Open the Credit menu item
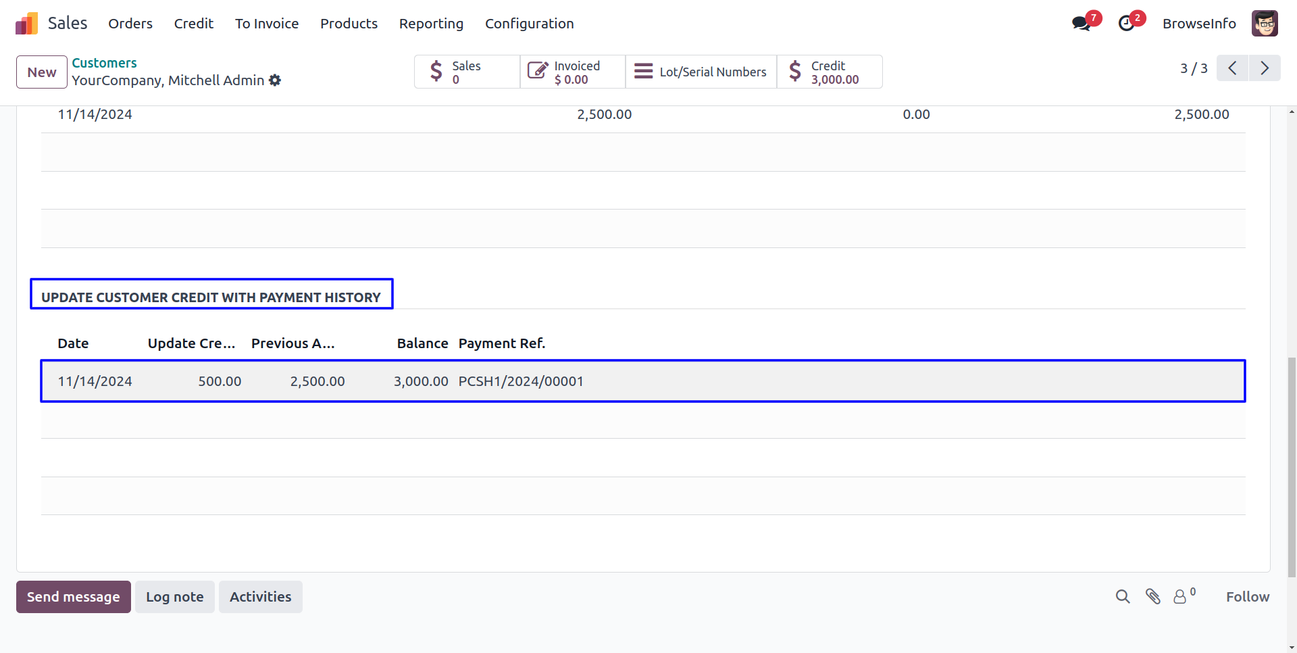The image size is (1297, 653). (x=193, y=24)
